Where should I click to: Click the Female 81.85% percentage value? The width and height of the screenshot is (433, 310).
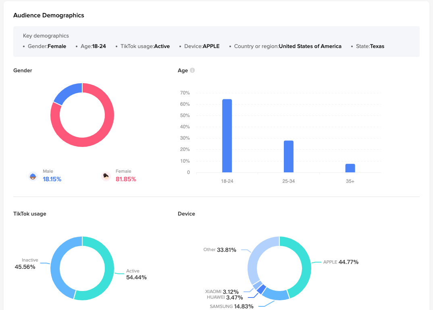(126, 179)
